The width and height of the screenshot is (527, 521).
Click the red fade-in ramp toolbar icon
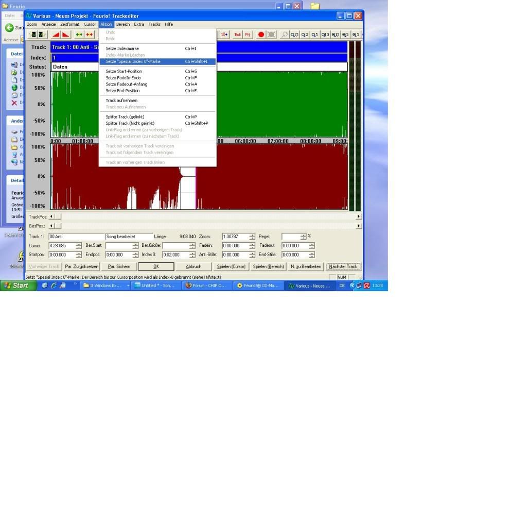[x=56, y=35]
